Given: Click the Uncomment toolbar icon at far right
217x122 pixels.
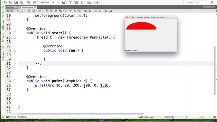Looking at the screenshot, I should [111, 11].
